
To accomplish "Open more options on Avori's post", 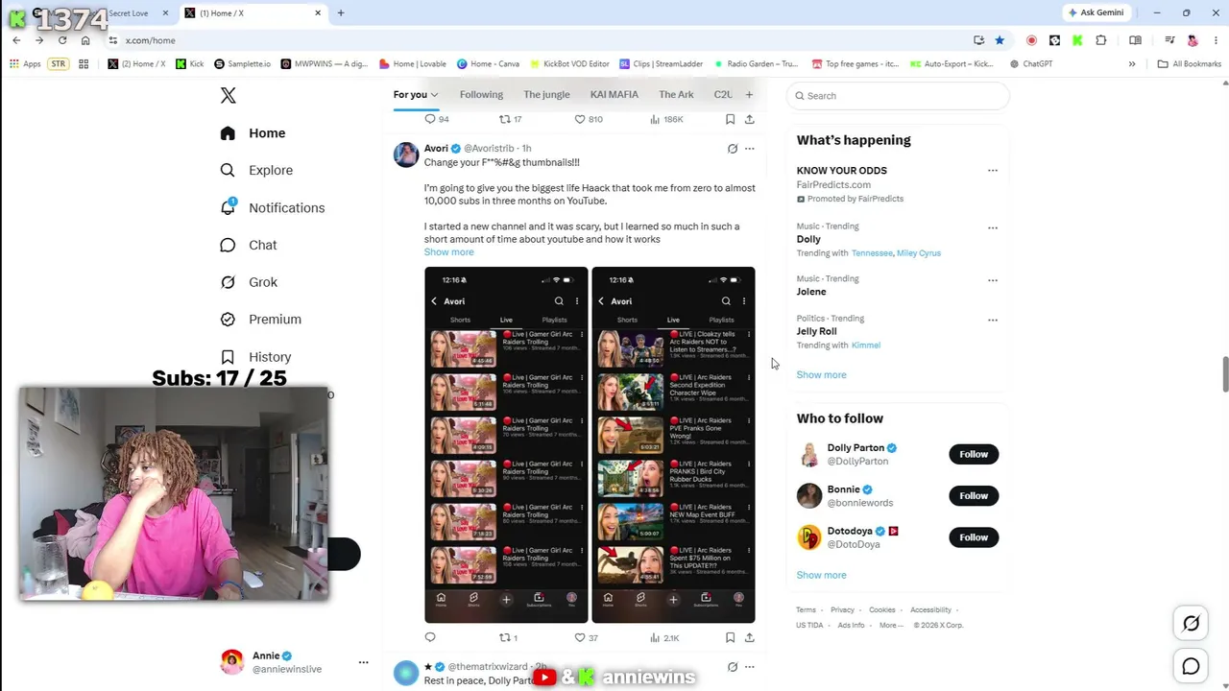I will (750, 149).
